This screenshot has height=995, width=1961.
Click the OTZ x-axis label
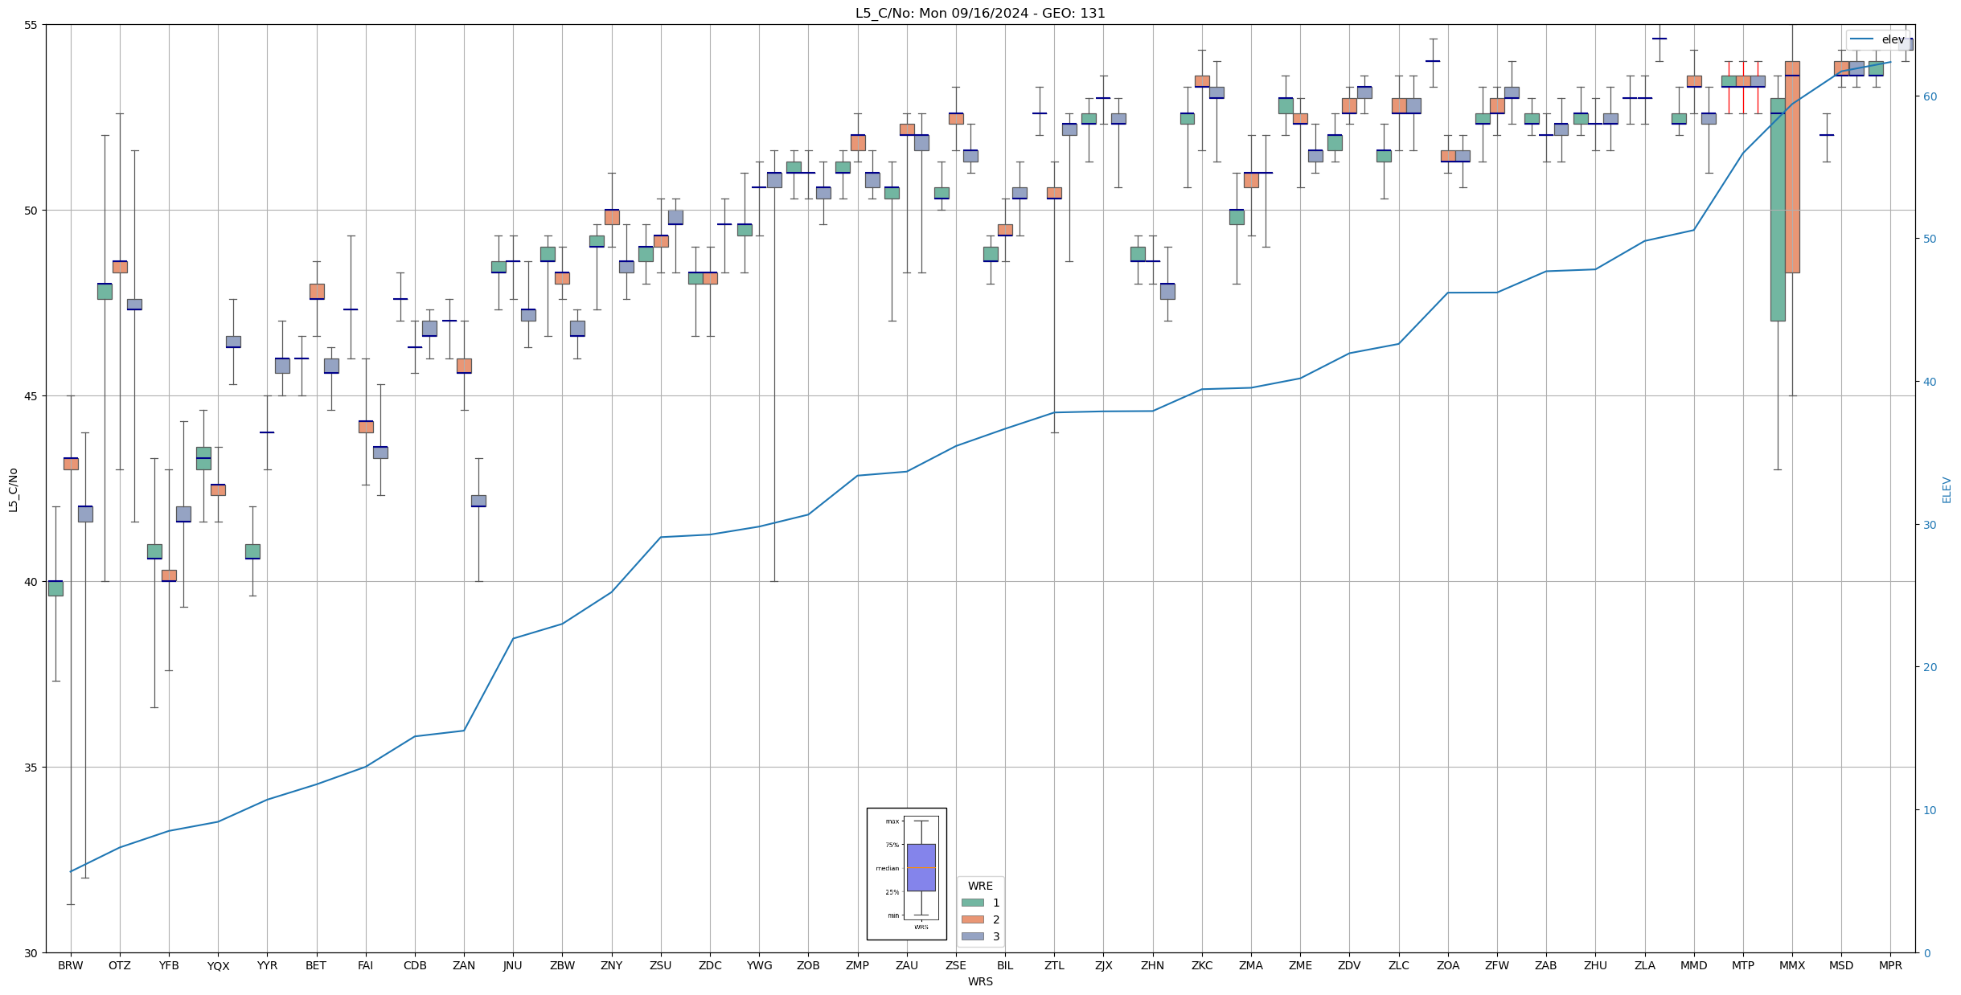120,965
